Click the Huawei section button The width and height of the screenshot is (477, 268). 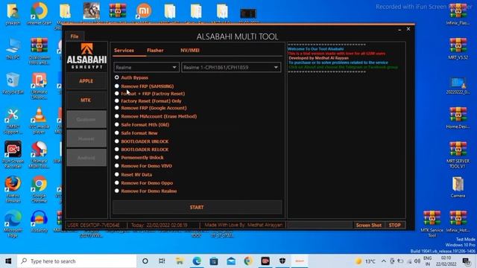click(86, 138)
